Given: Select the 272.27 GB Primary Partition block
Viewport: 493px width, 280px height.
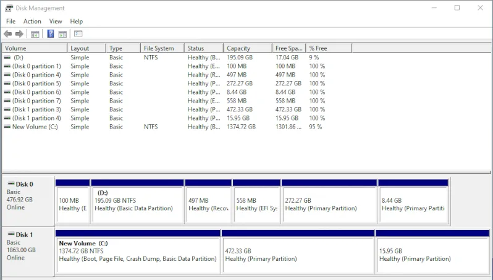Looking at the screenshot, I should (329, 202).
